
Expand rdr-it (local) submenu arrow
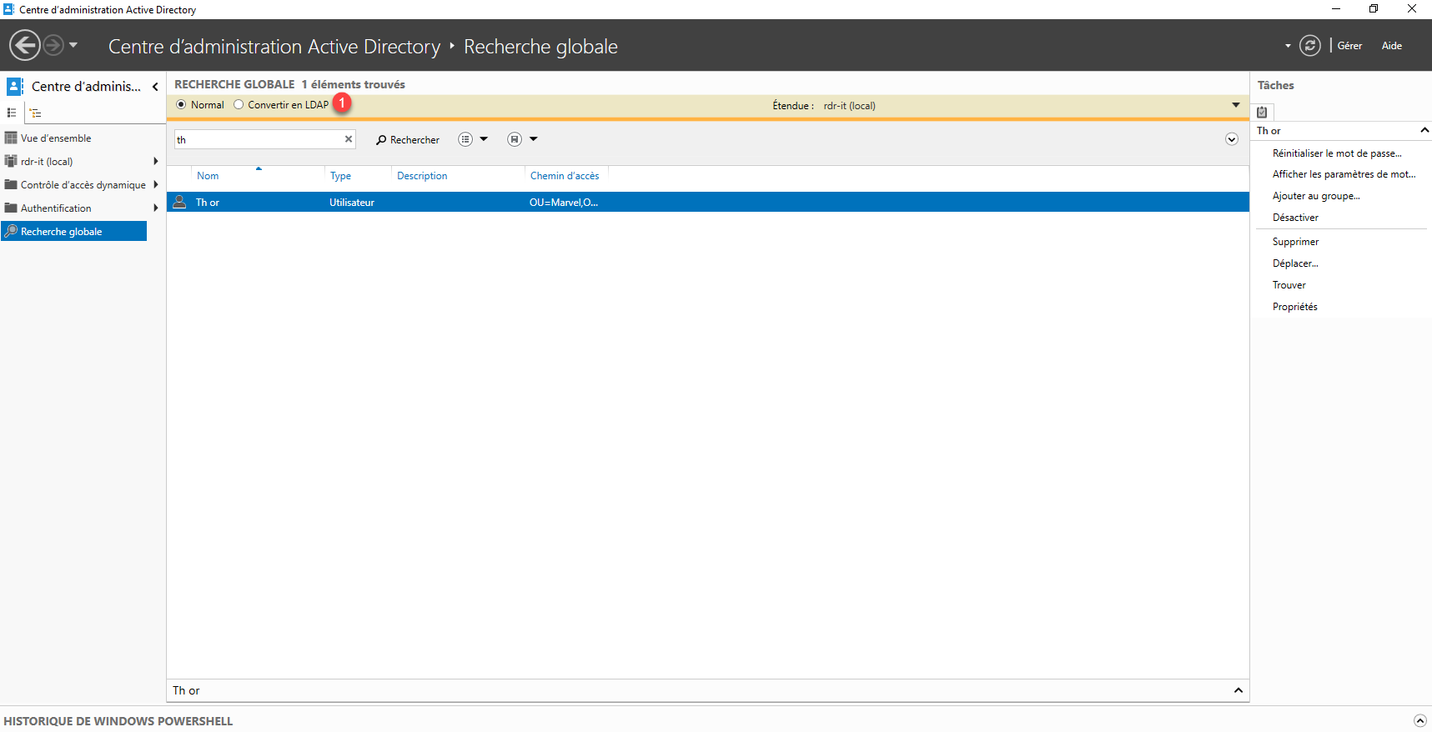[156, 162]
